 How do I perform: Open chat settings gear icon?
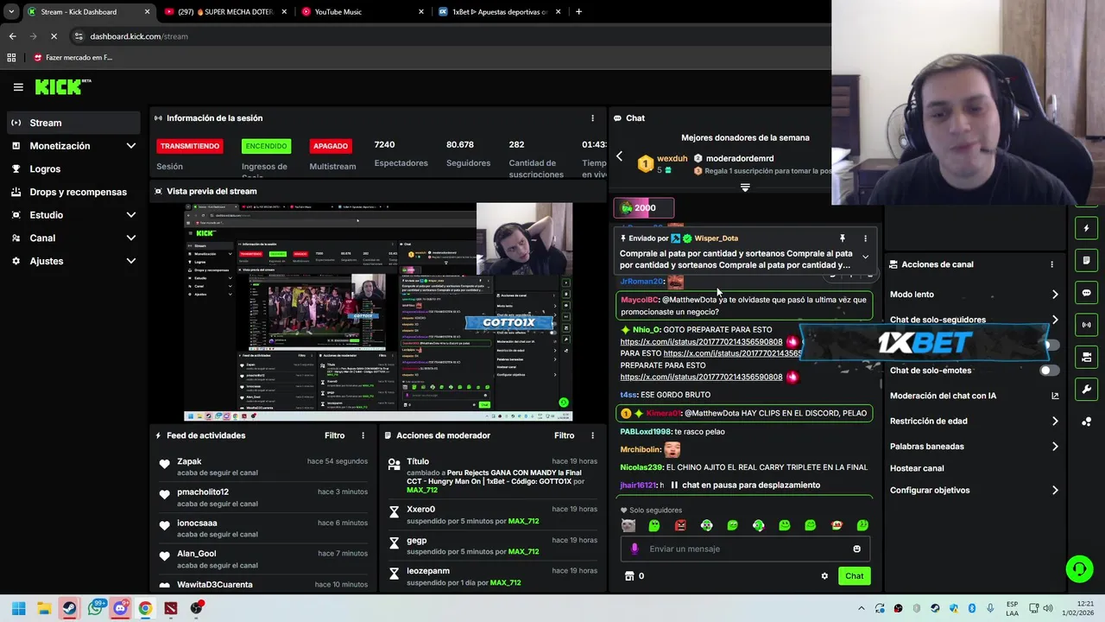824,576
